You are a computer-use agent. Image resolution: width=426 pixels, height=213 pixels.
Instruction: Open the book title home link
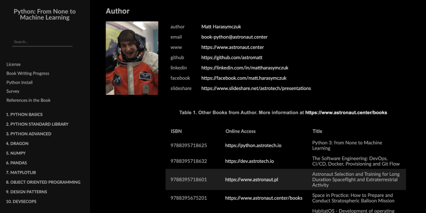pyautogui.click(x=45, y=14)
